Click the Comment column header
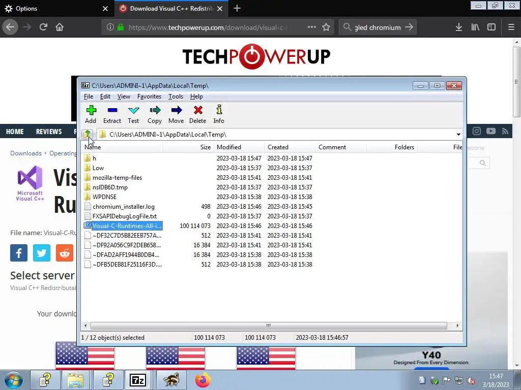 point(340,147)
